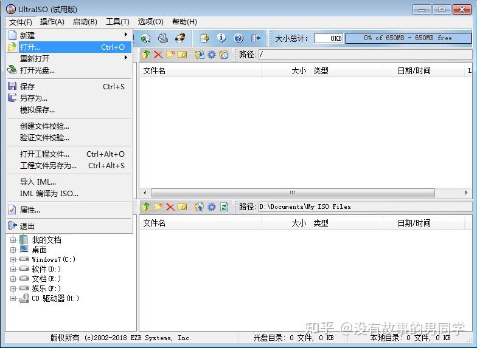The height and width of the screenshot is (348, 477).
Task: Click the 650MB capacity progress bar
Action: (x=408, y=38)
